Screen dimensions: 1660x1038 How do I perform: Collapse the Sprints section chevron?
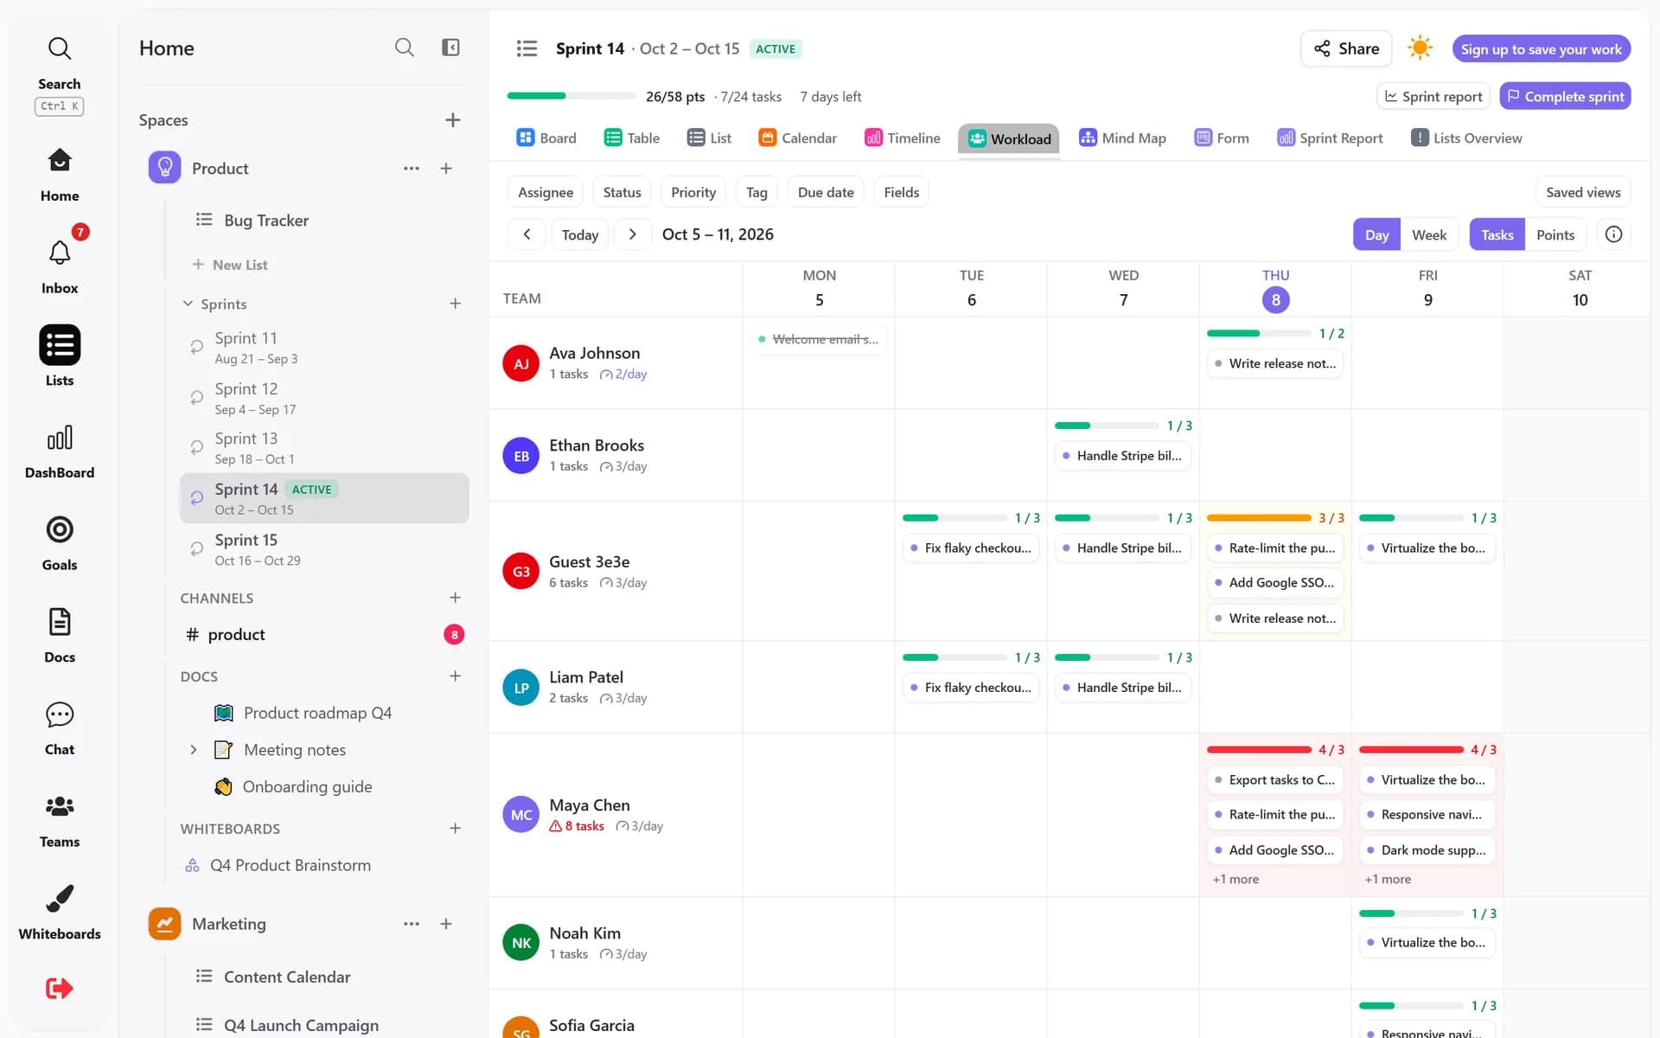click(x=188, y=304)
